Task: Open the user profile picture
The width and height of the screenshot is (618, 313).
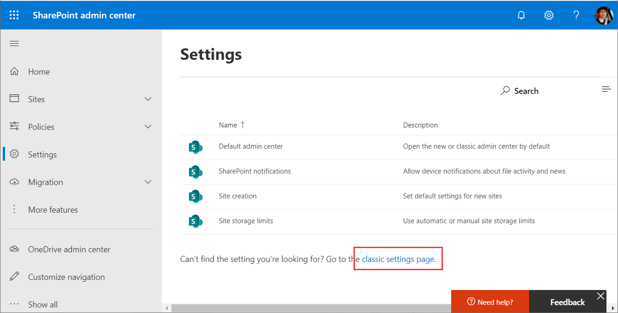Action: (x=604, y=15)
